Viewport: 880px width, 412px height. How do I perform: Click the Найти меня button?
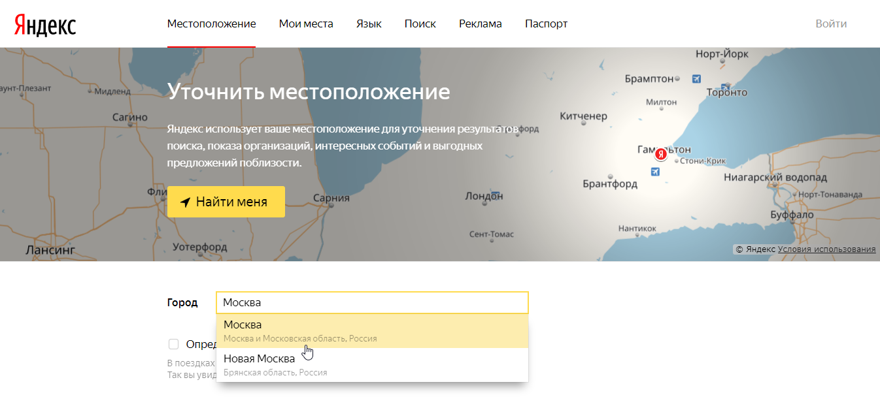(x=226, y=202)
